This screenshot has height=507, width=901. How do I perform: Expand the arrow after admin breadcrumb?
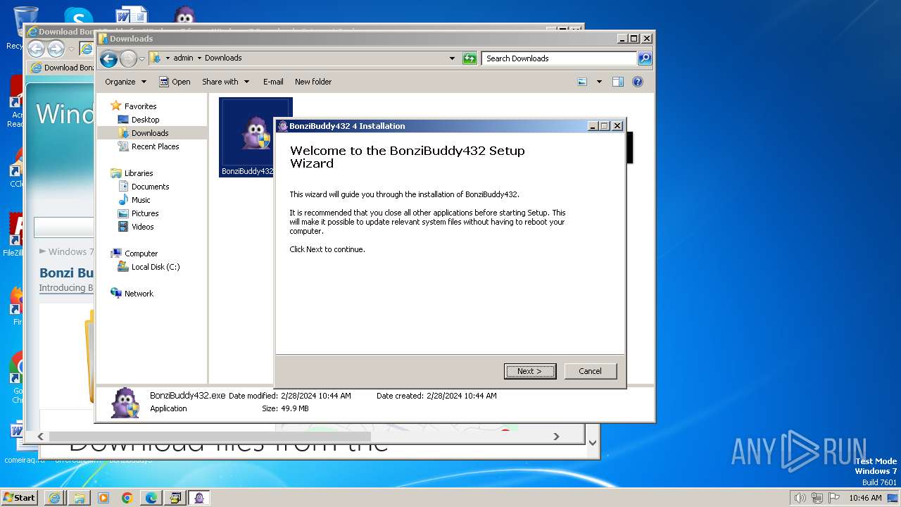click(x=199, y=58)
